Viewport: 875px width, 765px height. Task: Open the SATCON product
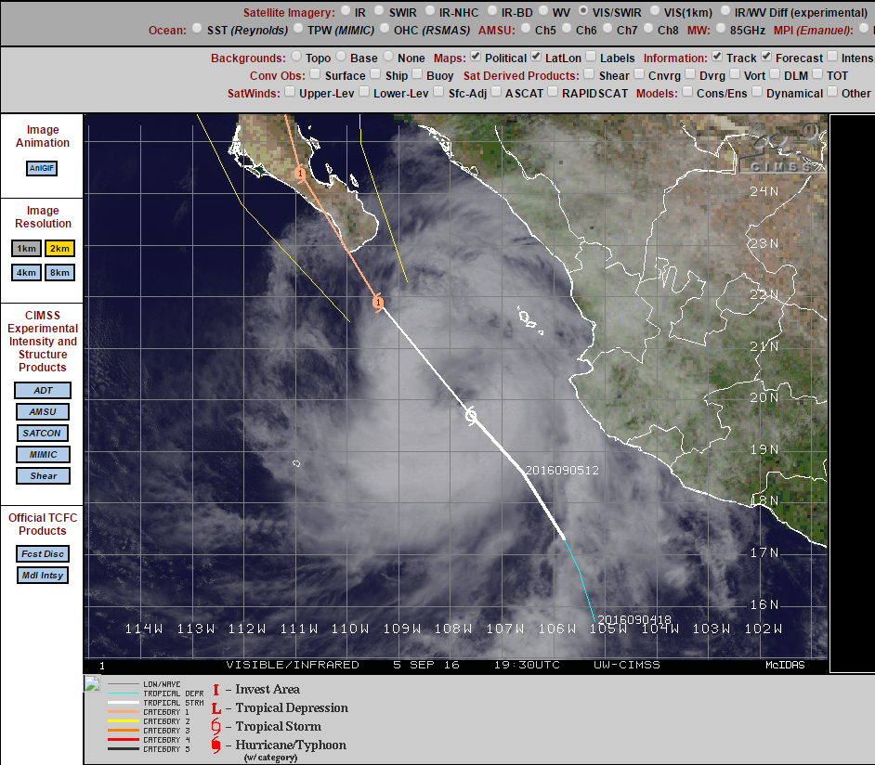tap(42, 433)
